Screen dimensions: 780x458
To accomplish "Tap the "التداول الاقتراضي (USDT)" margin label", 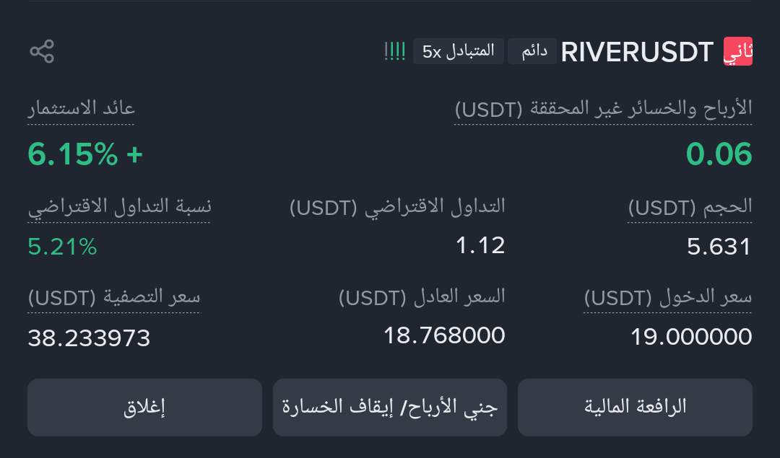I will (x=397, y=207).
